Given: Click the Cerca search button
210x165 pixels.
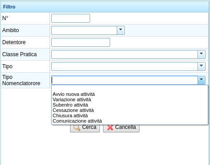Looking at the screenshot, I should (85, 128).
